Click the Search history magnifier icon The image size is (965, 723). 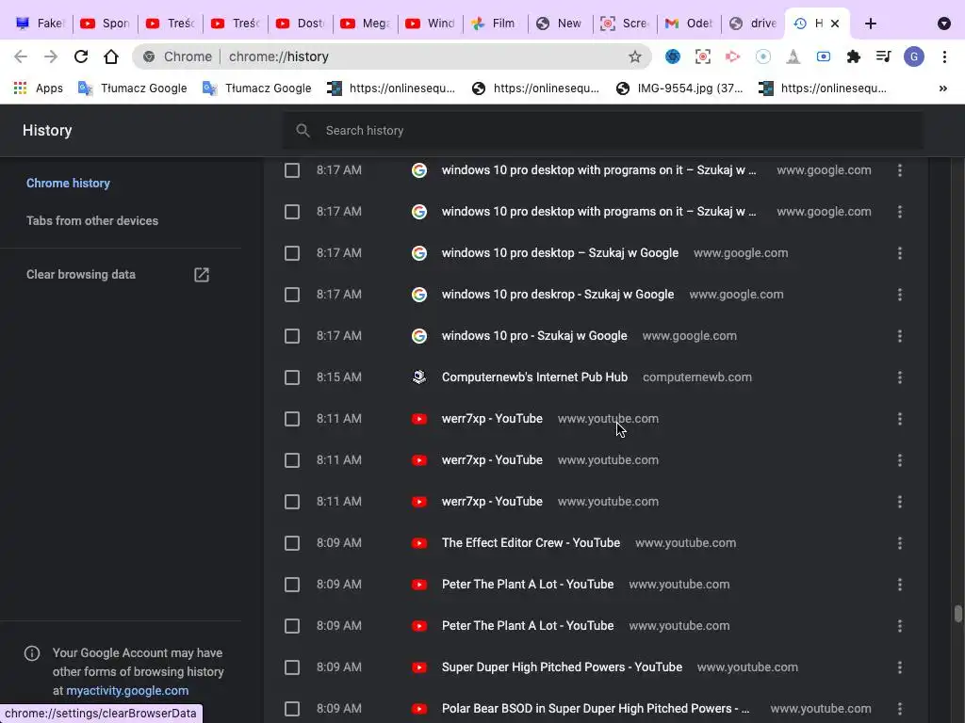click(x=303, y=130)
